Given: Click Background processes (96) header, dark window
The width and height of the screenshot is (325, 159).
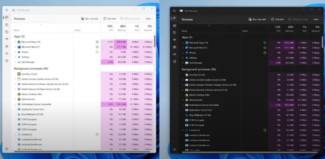Looking at the screenshot, I should tap(199, 69).
